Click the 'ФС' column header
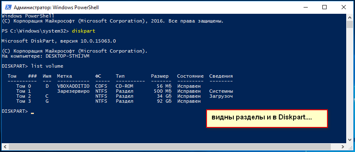 (x=98, y=76)
